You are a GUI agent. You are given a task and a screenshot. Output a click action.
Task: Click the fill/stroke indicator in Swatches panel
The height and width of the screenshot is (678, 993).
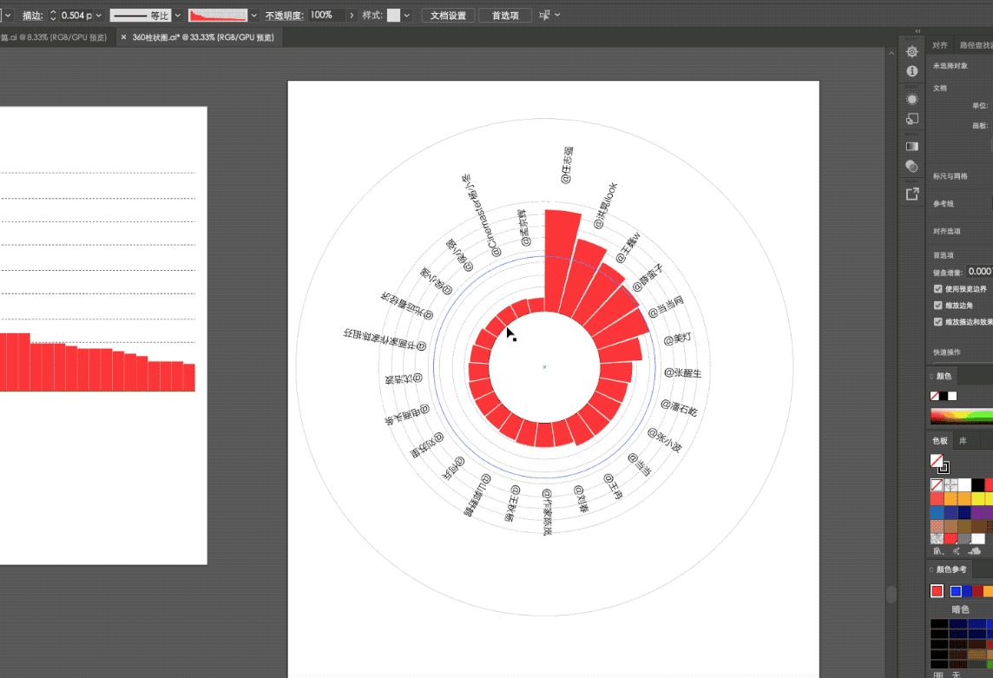tap(939, 464)
